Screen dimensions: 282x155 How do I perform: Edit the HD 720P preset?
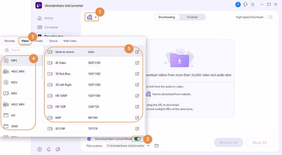click(x=137, y=107)
